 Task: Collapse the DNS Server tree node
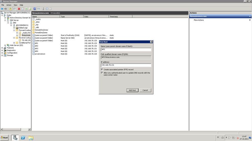pyautogui.click(x=5, y=20)
